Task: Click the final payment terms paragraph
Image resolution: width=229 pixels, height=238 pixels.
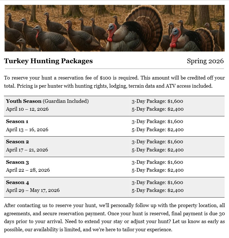Action: pos(114,217)
